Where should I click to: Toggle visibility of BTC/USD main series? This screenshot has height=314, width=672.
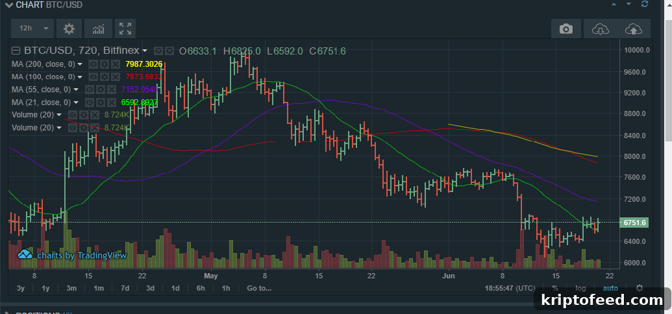point(158,51)
